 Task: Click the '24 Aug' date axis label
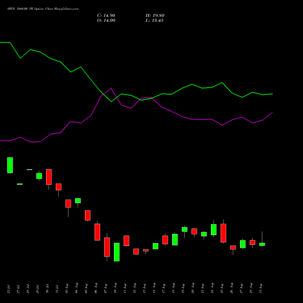[212, 288]
